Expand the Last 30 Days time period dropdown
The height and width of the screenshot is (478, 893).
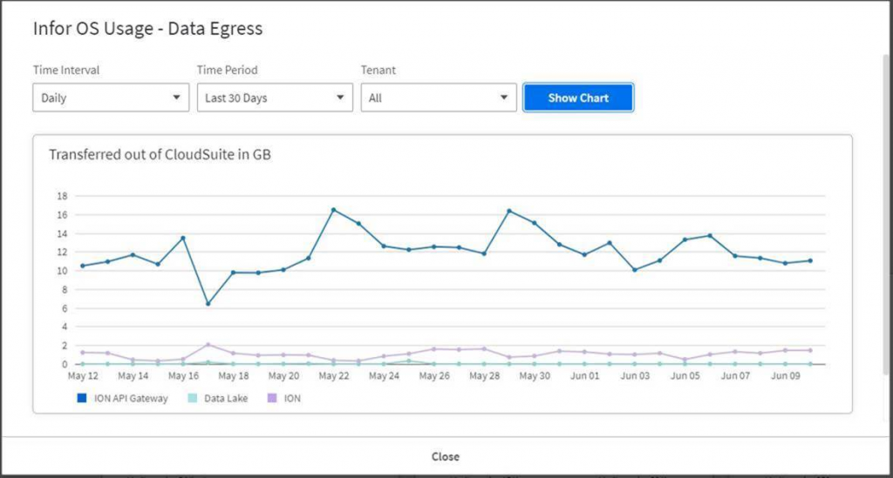[275, 98]
